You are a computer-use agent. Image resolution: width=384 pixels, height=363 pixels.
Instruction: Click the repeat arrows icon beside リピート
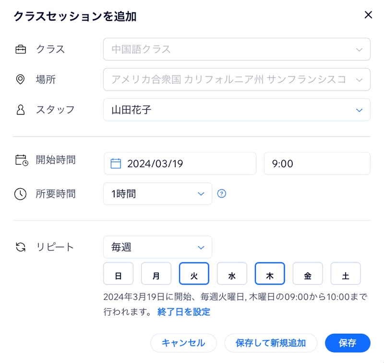point(21,247)
